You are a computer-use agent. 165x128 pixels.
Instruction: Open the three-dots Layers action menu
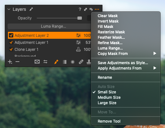97,9
